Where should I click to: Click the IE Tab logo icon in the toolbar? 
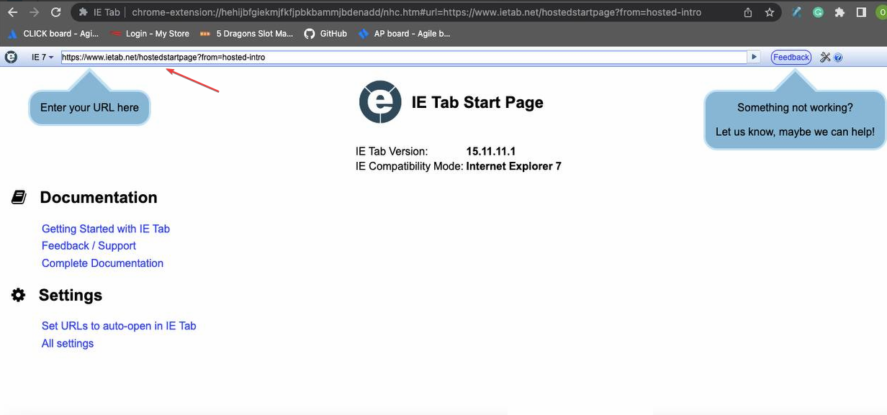point(11,57)
